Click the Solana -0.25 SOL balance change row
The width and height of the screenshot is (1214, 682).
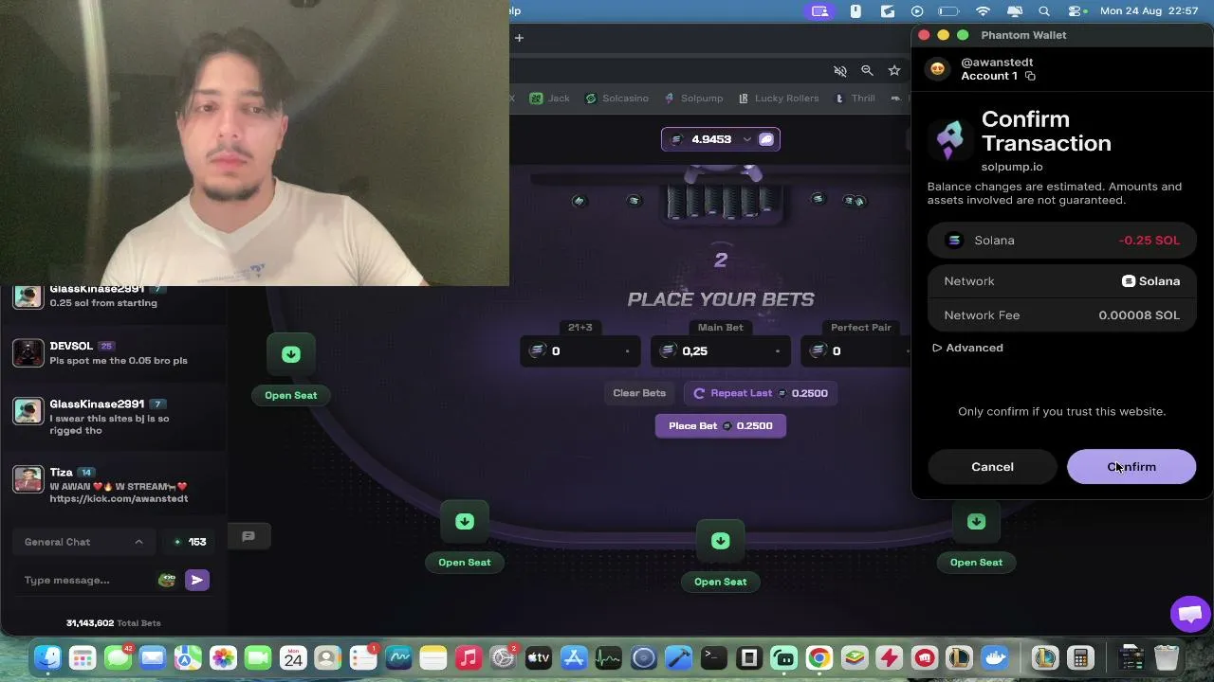(1062, 241)
